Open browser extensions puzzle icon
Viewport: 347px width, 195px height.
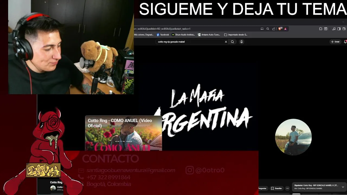321,29
